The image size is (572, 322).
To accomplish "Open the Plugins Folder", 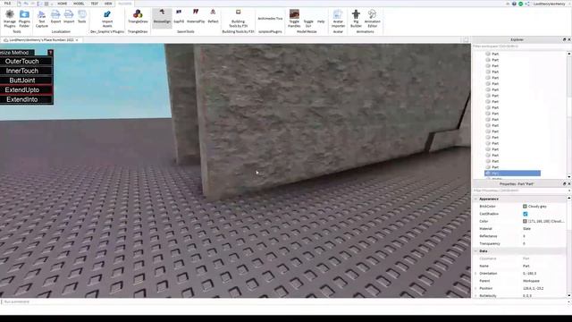I will pyautogui.click(x=24, y=19).
